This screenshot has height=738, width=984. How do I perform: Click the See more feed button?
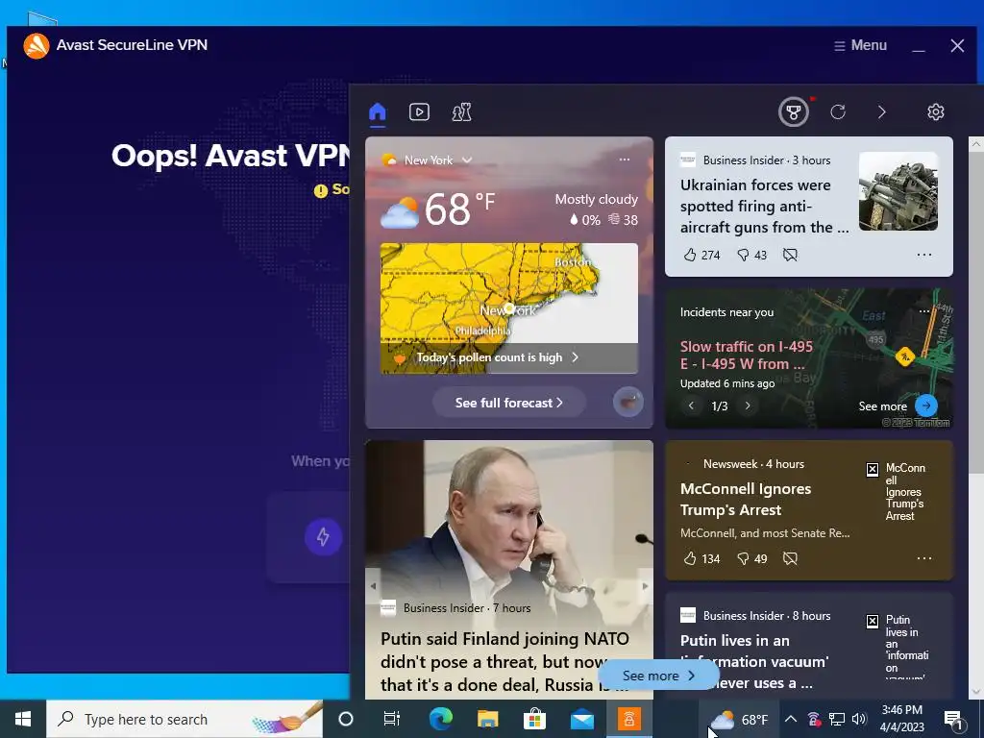coord(658,676)
